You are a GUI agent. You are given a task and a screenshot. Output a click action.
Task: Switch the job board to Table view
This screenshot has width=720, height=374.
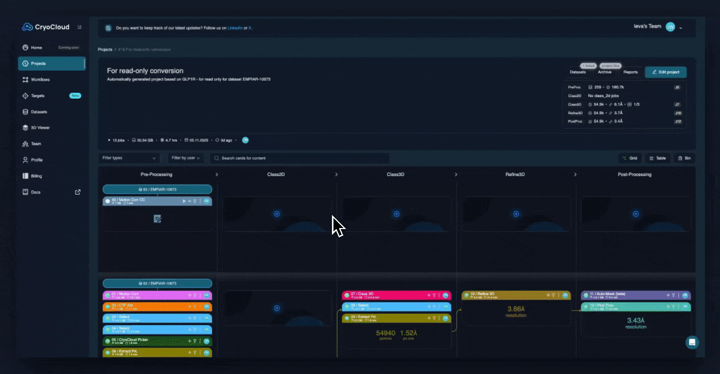tap(657, 158)
